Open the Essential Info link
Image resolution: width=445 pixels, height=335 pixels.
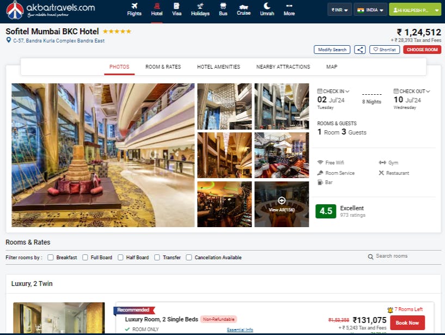pyautogui.click(x=240, y=330)
